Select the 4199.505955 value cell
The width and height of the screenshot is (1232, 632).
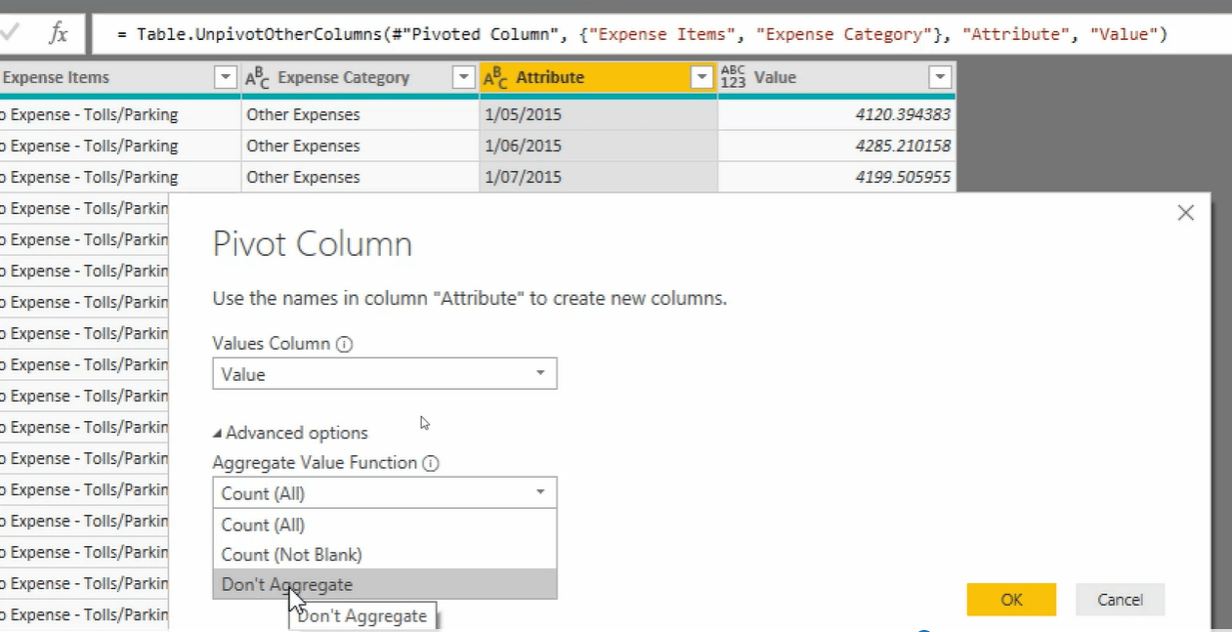(x=836, y=177)
